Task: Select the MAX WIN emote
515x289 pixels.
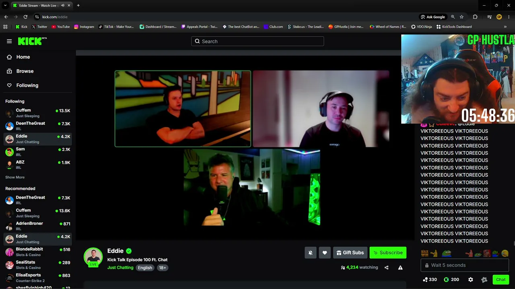Action: [x=424, y=254]
